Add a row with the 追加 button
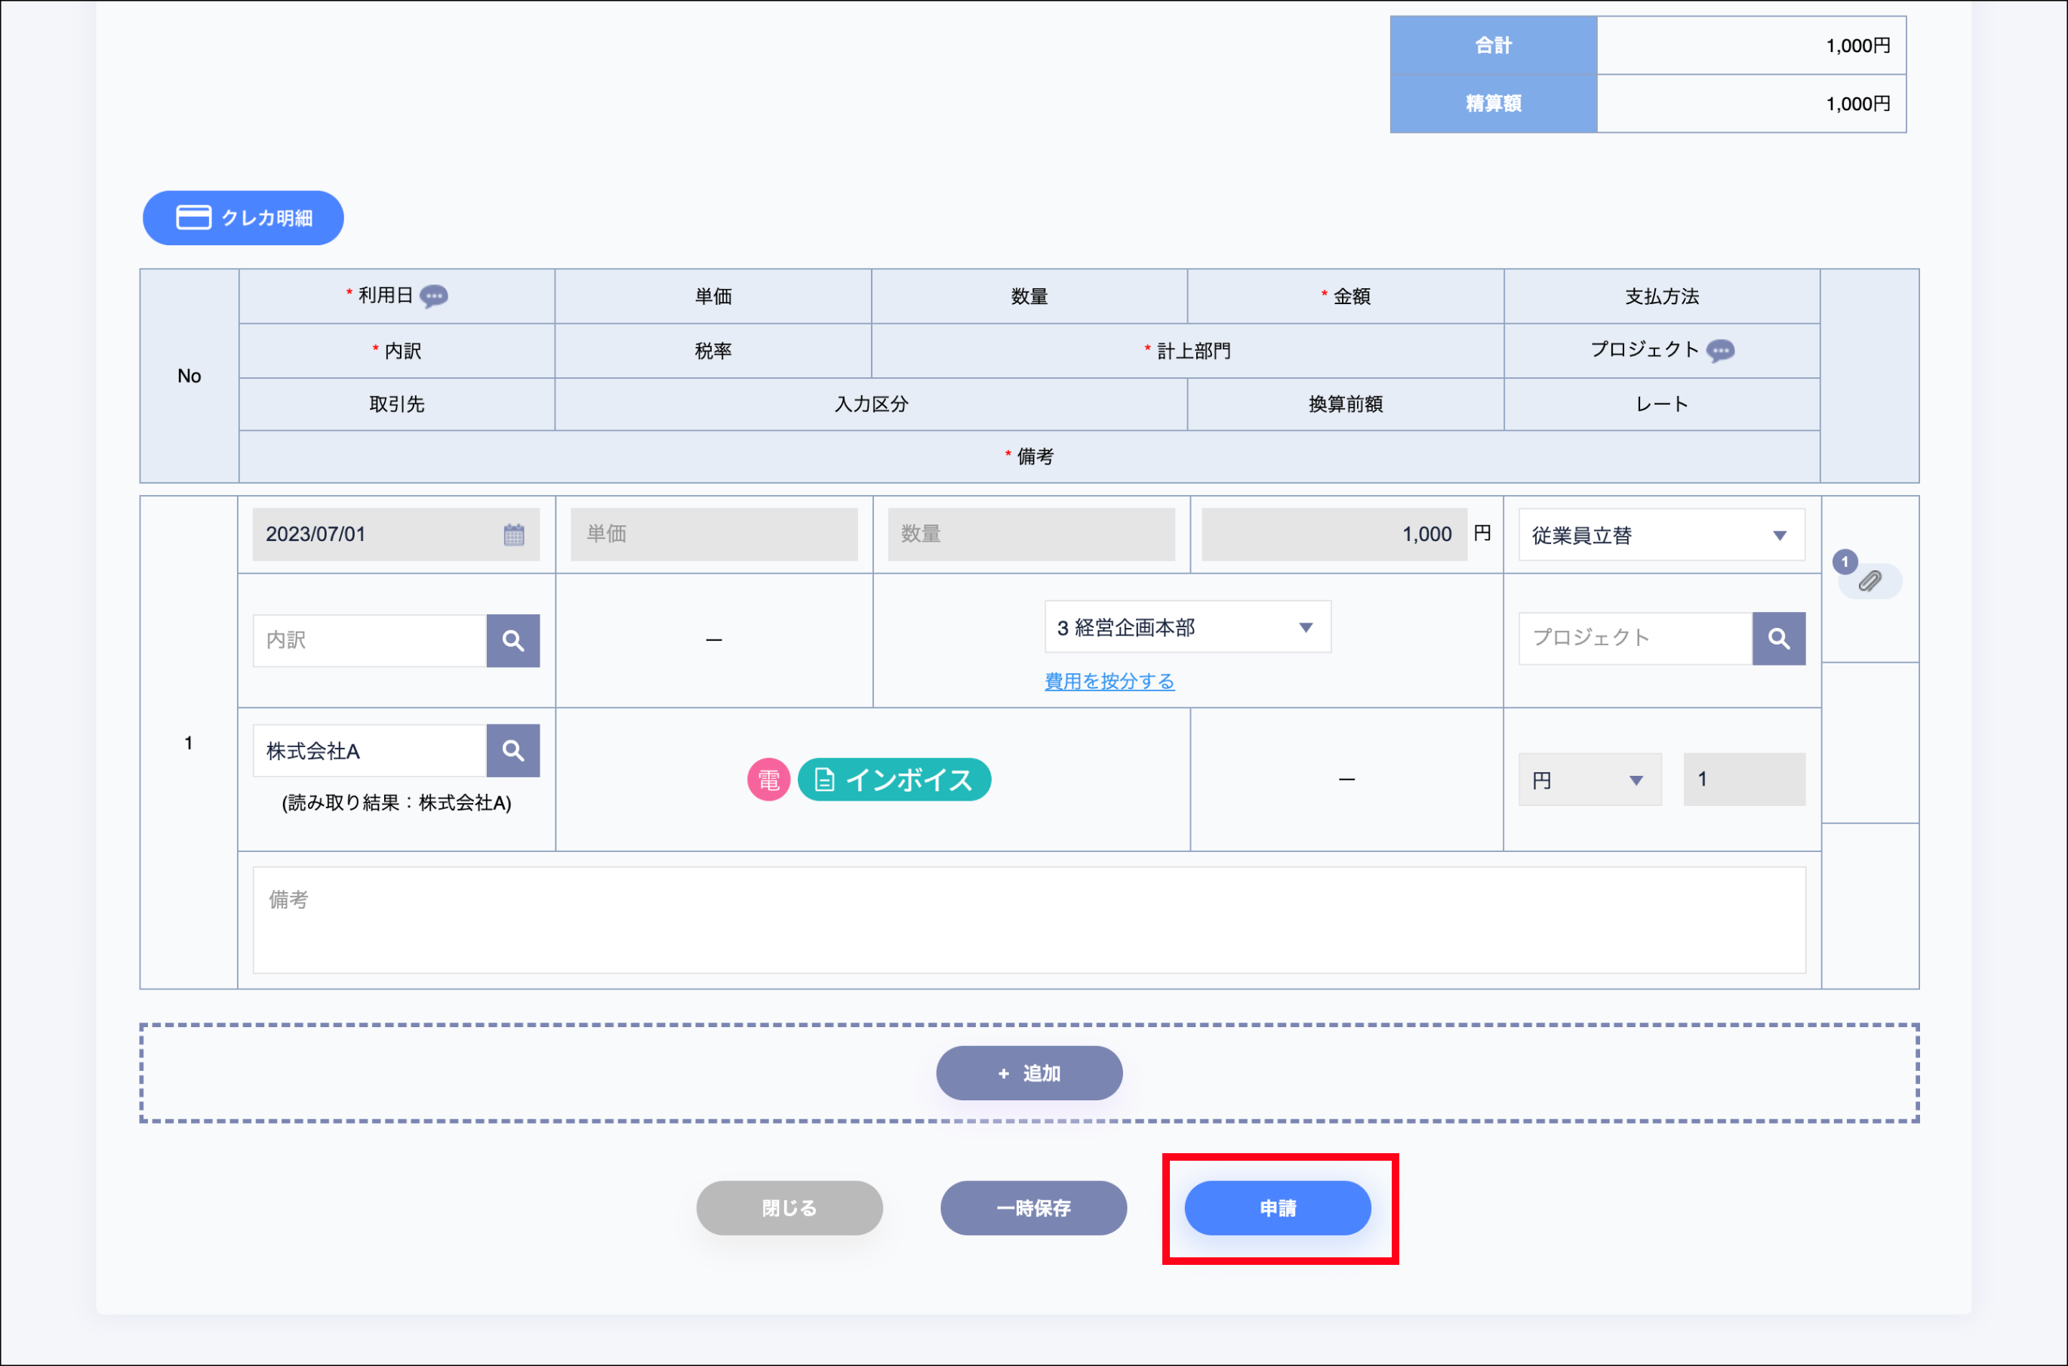This screenshot has width=2068, height=1366. point(1029,1073)
